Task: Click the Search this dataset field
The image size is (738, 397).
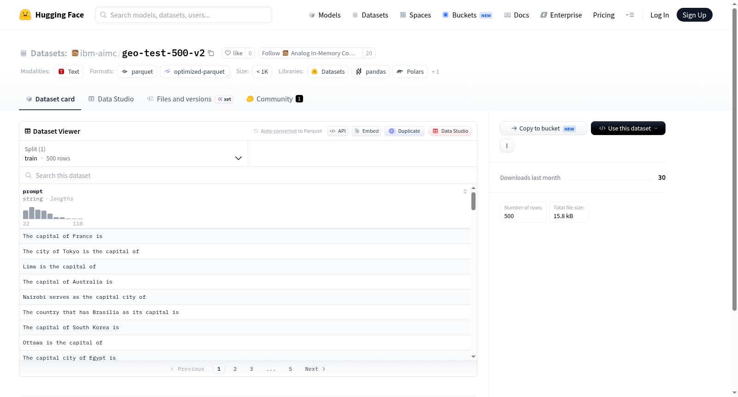Action: click(248, 175)
